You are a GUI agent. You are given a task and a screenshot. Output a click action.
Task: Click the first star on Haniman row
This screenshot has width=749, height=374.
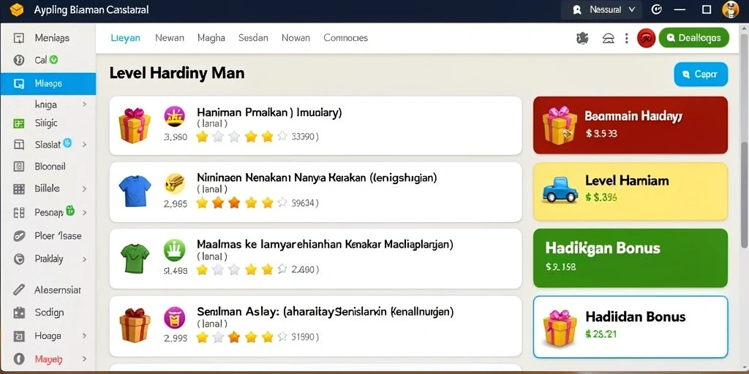[202, 137]
